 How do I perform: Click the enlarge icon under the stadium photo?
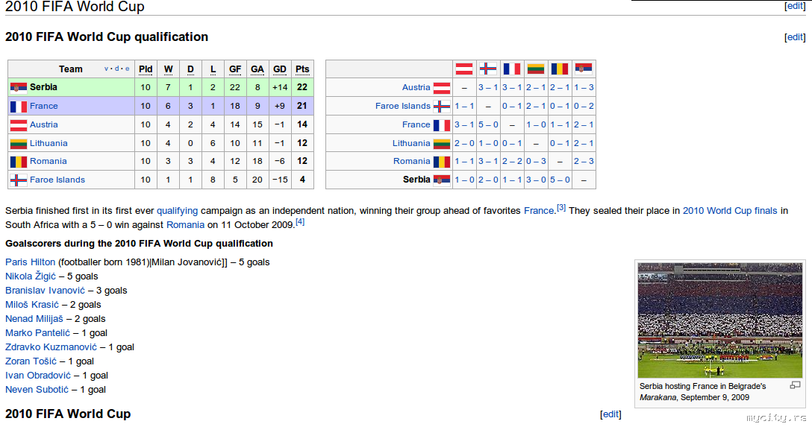[795, 385]
